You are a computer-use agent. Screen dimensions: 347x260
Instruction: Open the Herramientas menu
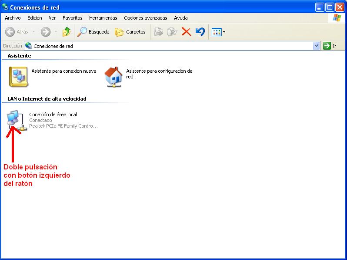(x=103, y=18)
